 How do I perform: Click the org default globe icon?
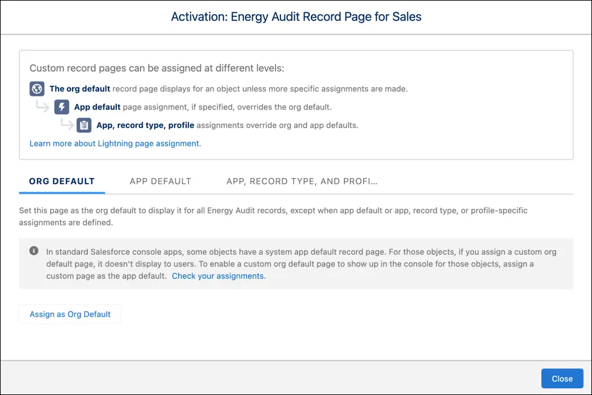coord(37,89)
